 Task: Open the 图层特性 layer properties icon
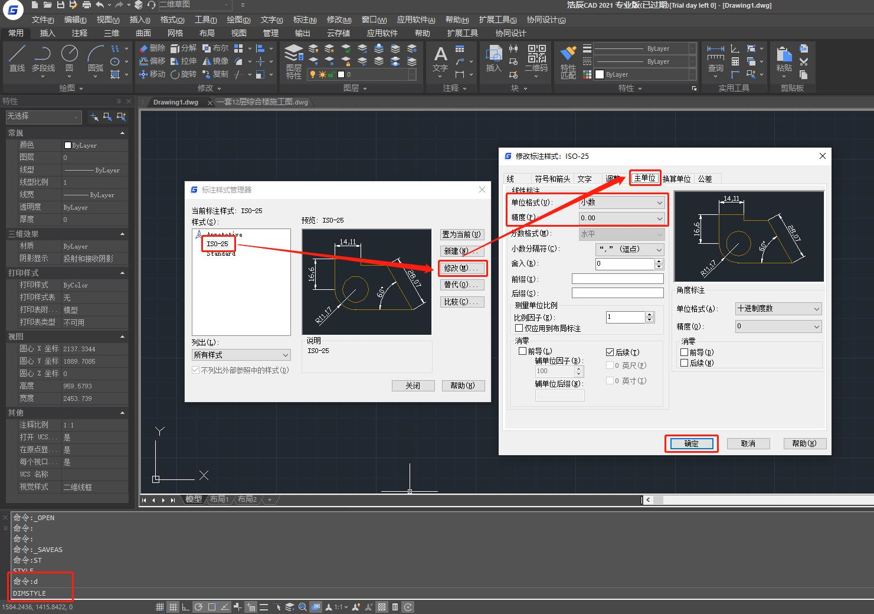pyautogui.click(x=294, y=61)
